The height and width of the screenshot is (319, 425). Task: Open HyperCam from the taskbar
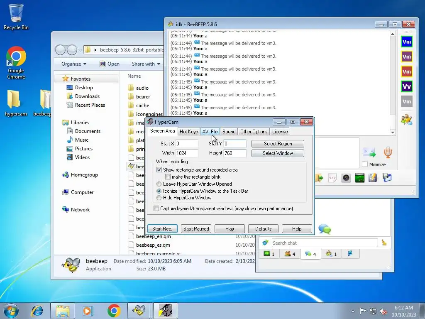click(x=166, y=311)
